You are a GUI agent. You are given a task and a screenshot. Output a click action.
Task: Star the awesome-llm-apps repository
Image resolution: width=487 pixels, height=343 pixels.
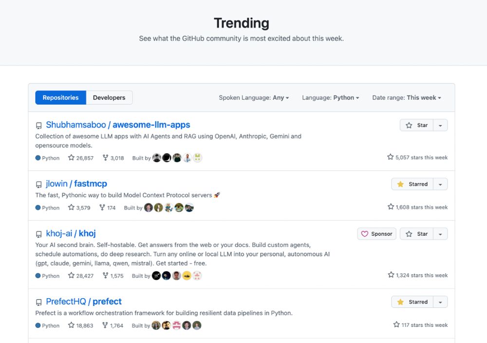pyautogui.click(x=416, y=125)
